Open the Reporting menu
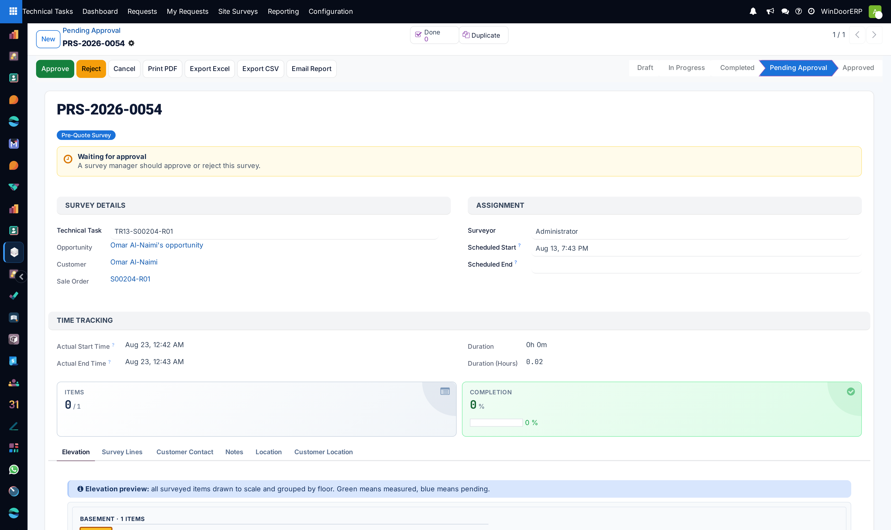The width and height of the screenshot is (891, 530). (283, 11)
